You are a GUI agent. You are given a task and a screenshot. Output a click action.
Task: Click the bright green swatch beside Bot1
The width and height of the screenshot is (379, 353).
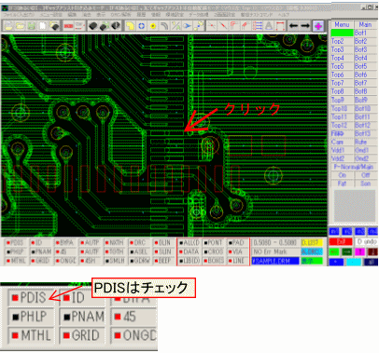[342, 33]
